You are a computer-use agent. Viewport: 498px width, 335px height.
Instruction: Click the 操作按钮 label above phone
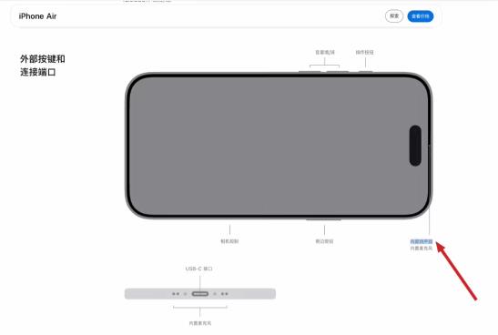(x=364, y=53)
